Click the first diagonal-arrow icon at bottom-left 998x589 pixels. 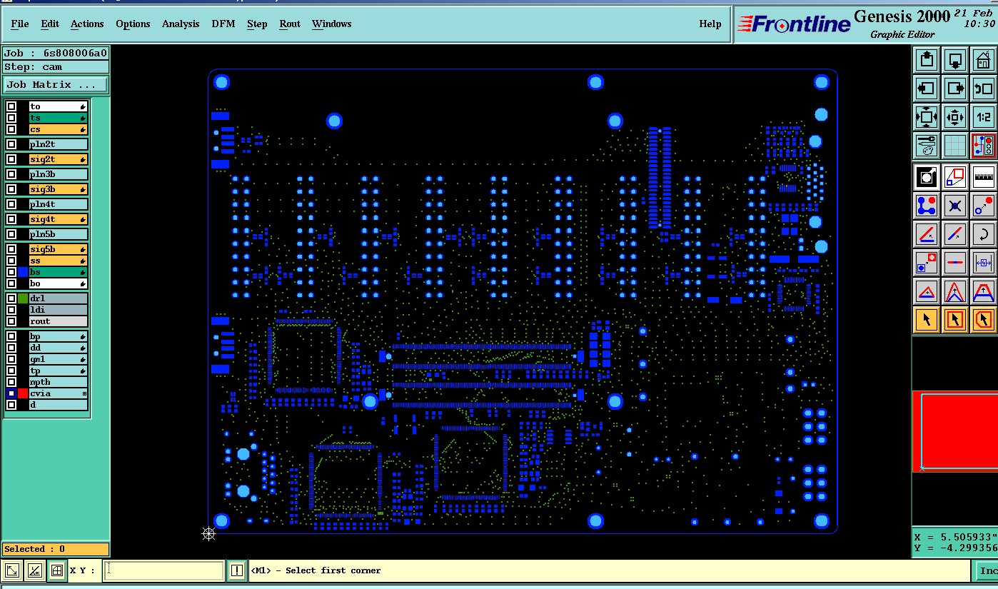12,570
